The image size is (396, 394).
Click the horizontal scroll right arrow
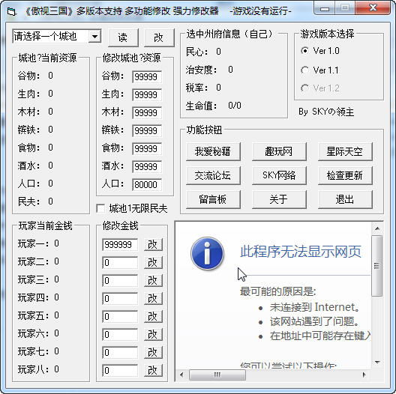364,375
